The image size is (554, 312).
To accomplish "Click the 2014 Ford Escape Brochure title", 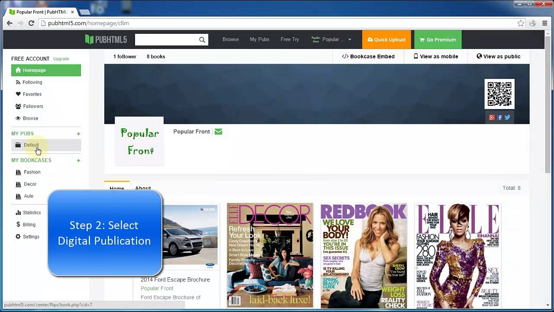I will click(175, 280).
